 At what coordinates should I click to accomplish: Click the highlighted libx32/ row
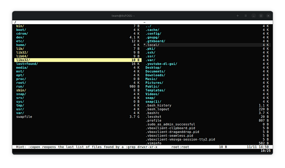pyautogui.click(x=78, y=60)
